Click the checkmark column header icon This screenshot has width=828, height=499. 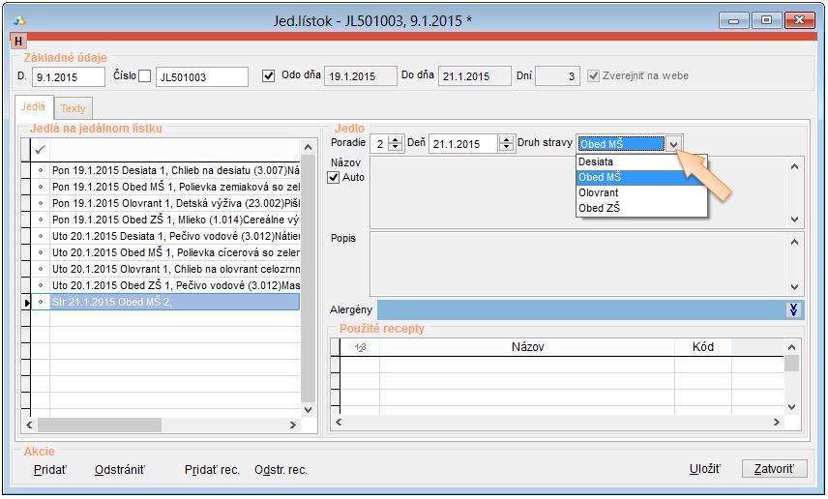click(x=40, y=150)
